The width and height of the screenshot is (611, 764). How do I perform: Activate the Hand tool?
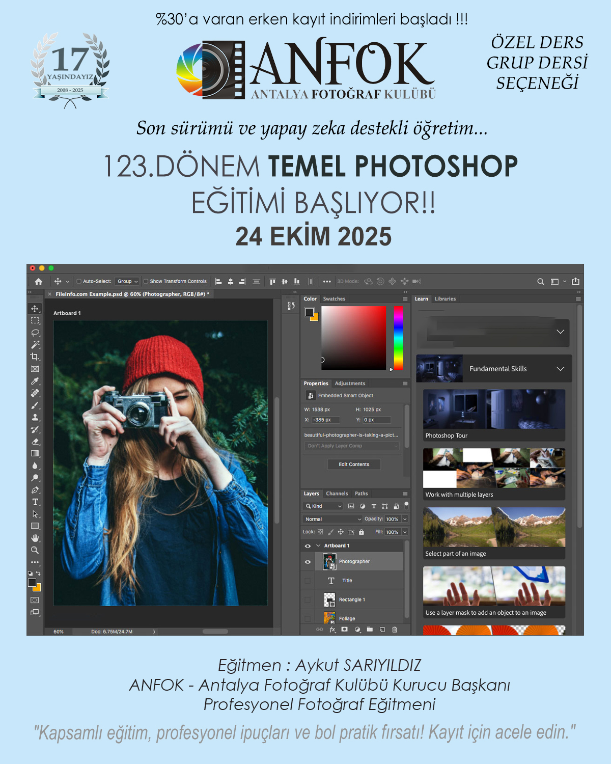pos(35,538)
